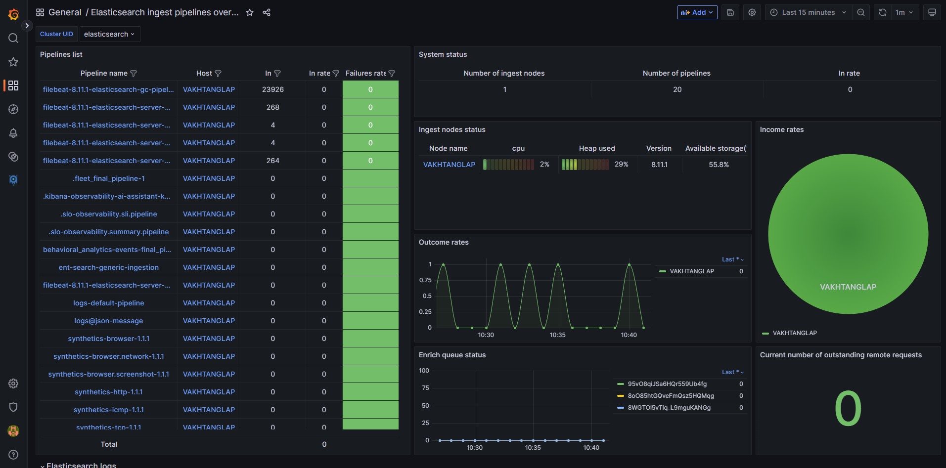The image size is (946, 468).
Task: Open the synthetics-http-1.1.1 pipeline link
Action: coord(109,392)
